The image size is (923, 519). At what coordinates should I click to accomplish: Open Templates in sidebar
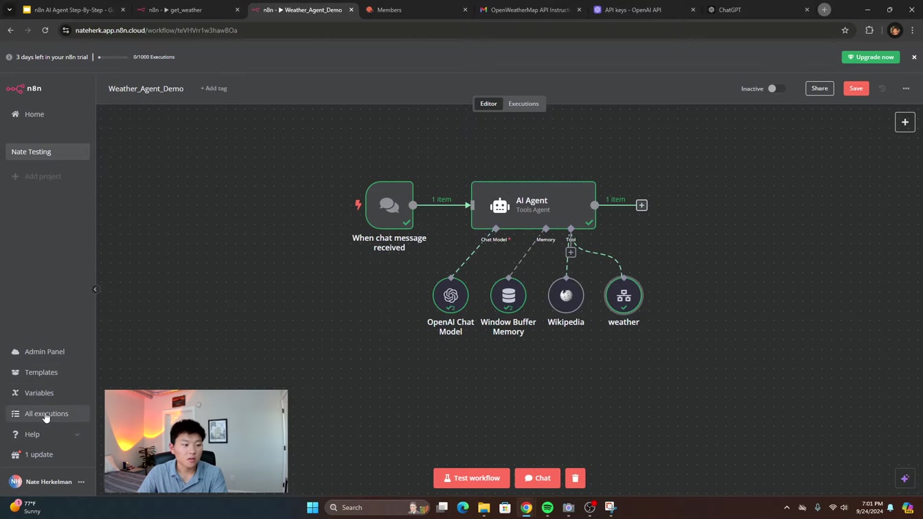click(x=47, y=372)
